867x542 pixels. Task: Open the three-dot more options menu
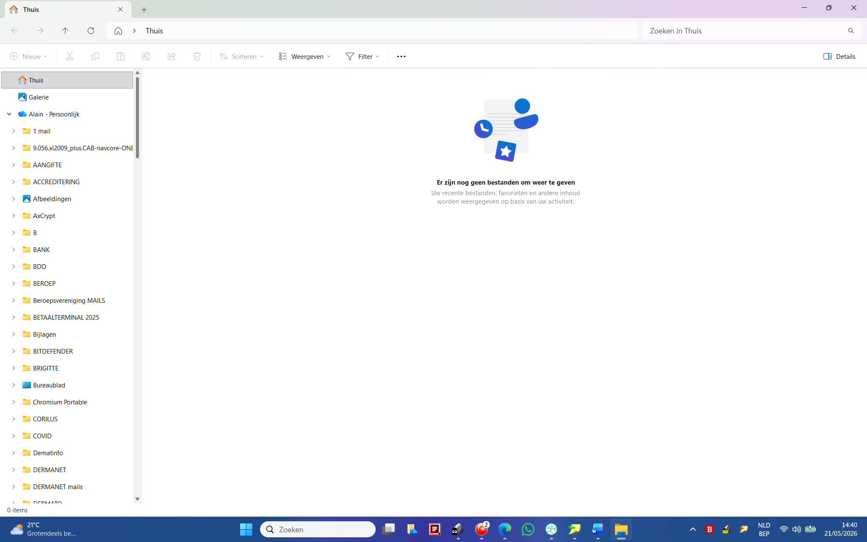[x=401, y=56]
